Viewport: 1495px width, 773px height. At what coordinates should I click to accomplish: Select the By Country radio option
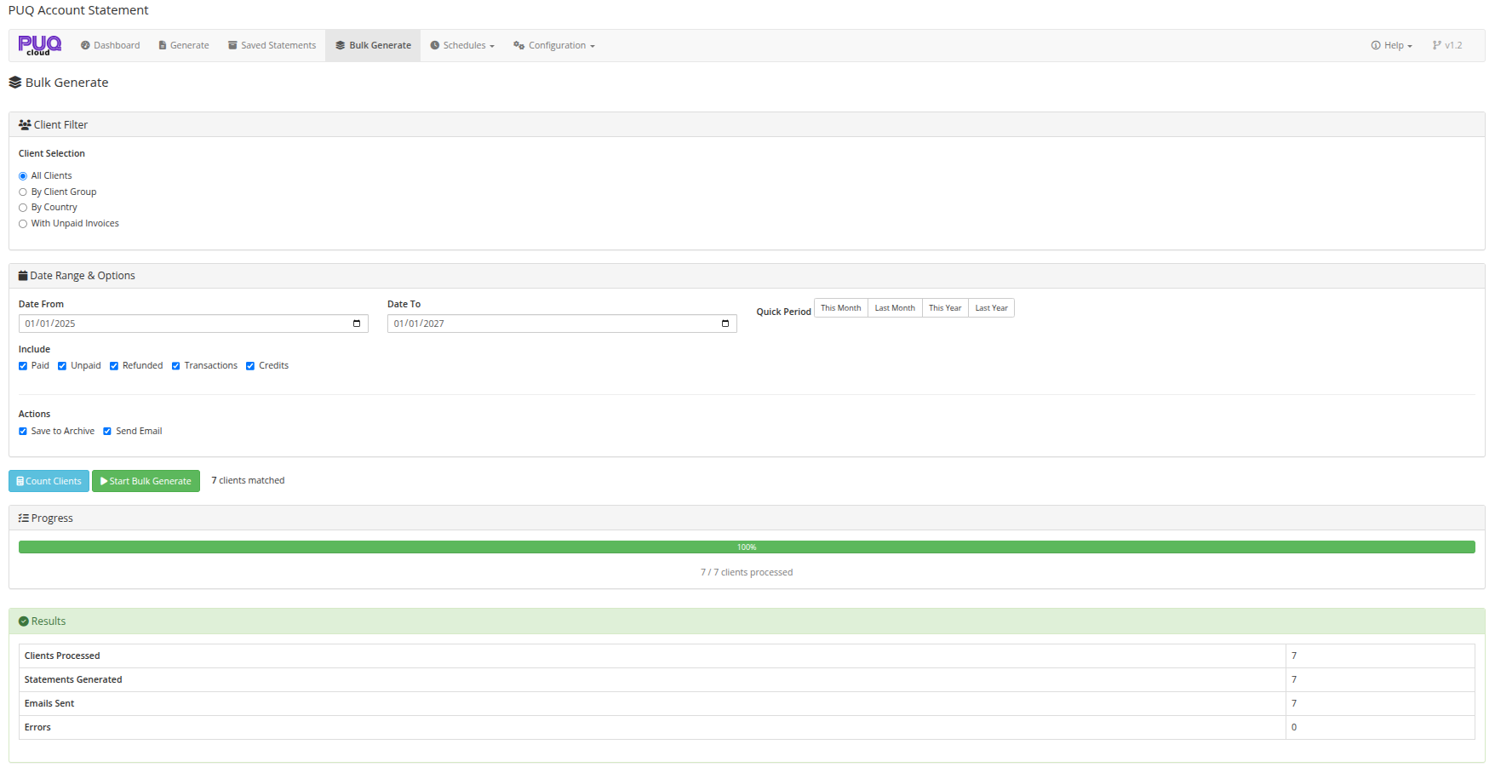point(23,208)
